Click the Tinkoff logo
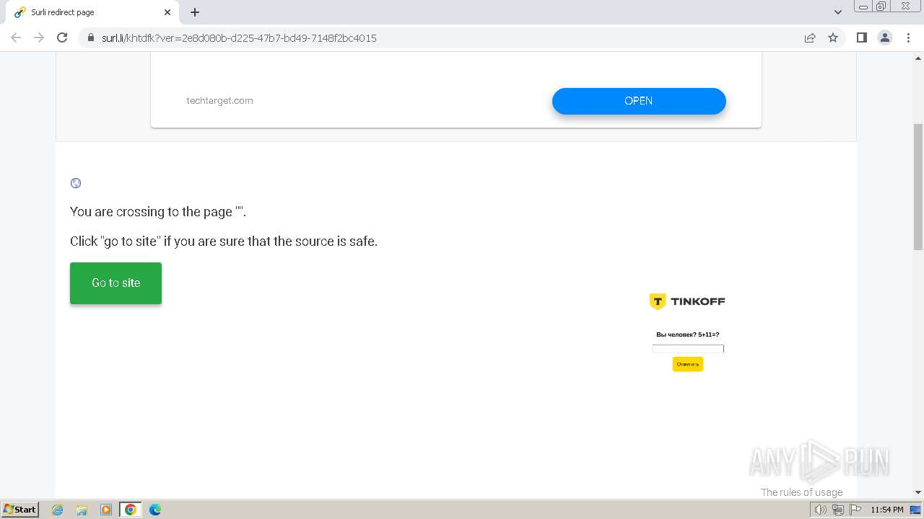The image size is (924, 519). (687, 301)
